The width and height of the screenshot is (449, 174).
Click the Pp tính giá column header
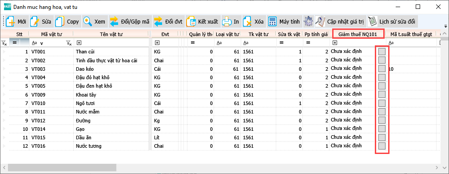click(316, 34)
